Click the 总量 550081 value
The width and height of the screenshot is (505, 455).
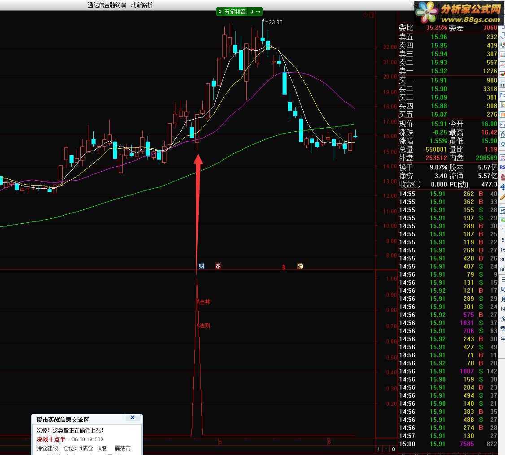pyautogui.click(x=436, y=149)
